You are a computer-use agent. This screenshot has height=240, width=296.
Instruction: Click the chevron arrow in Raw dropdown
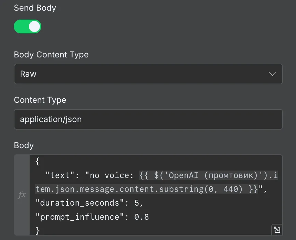272,74
